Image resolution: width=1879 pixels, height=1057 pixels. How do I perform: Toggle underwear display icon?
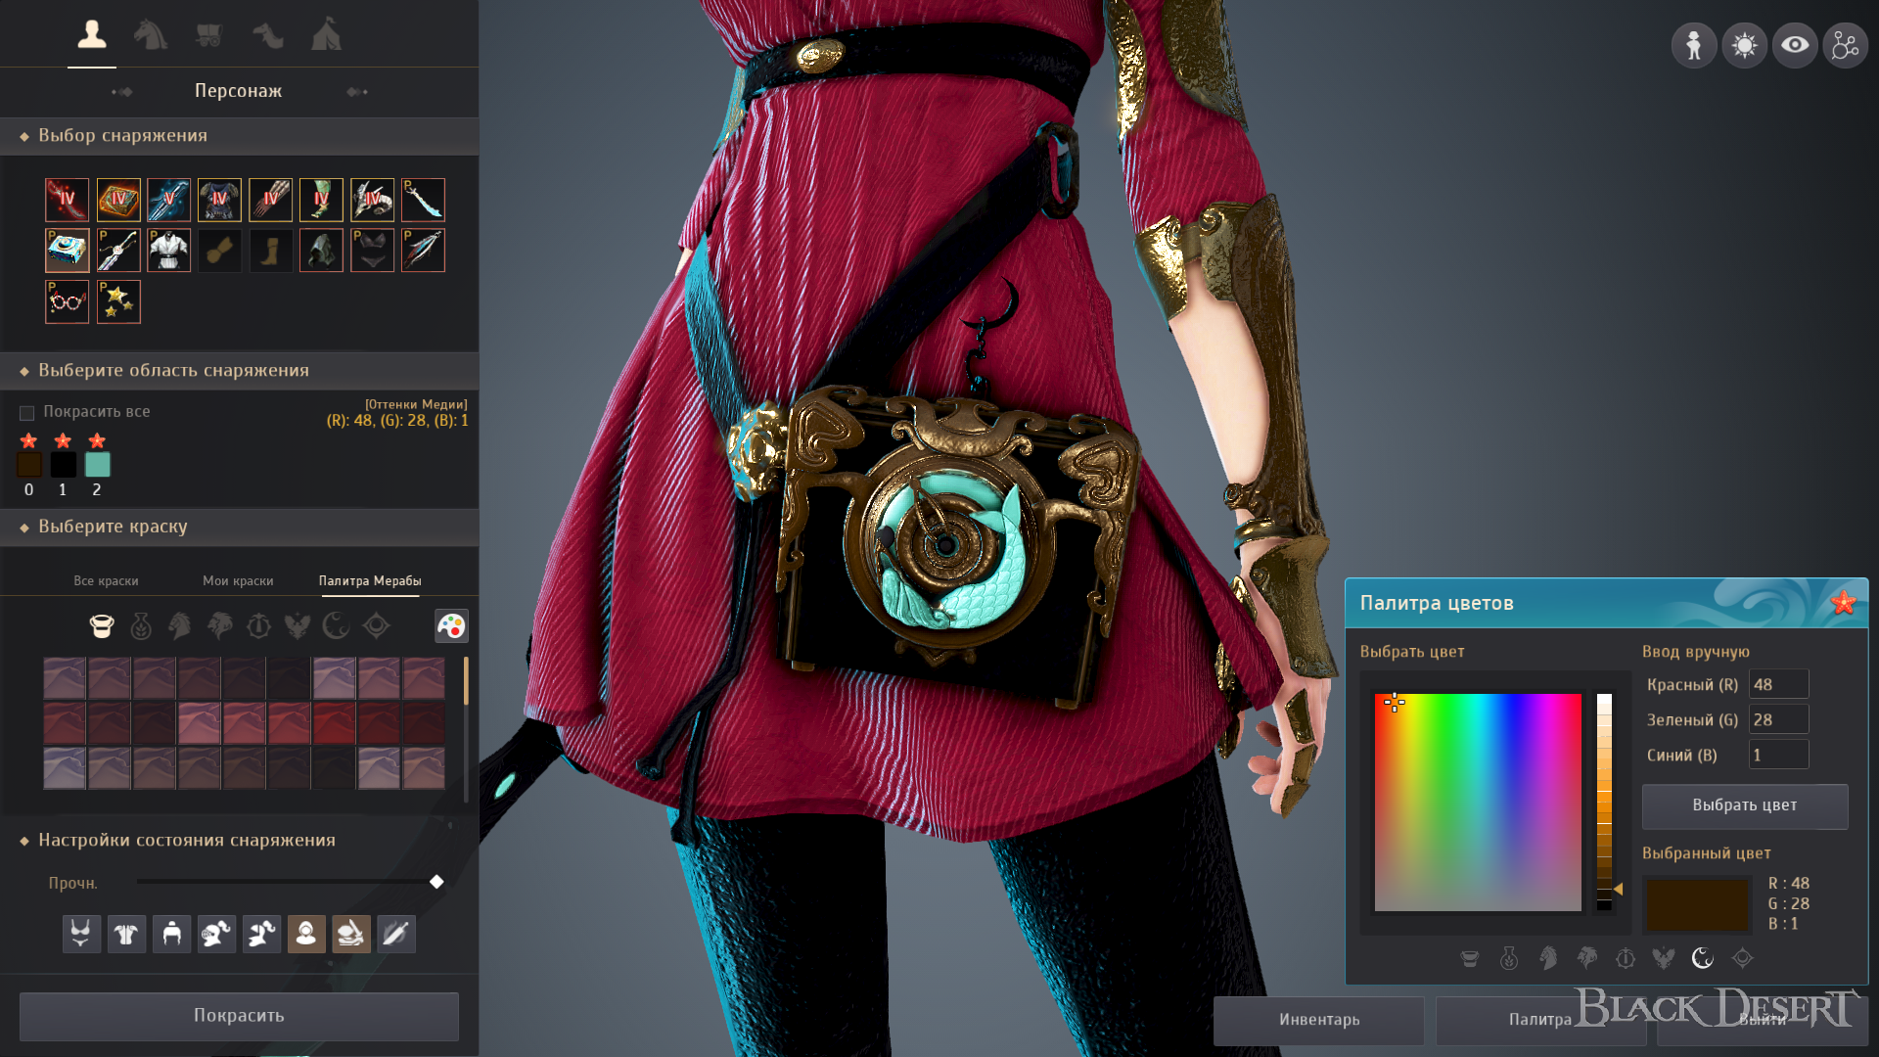coord(81,934)
